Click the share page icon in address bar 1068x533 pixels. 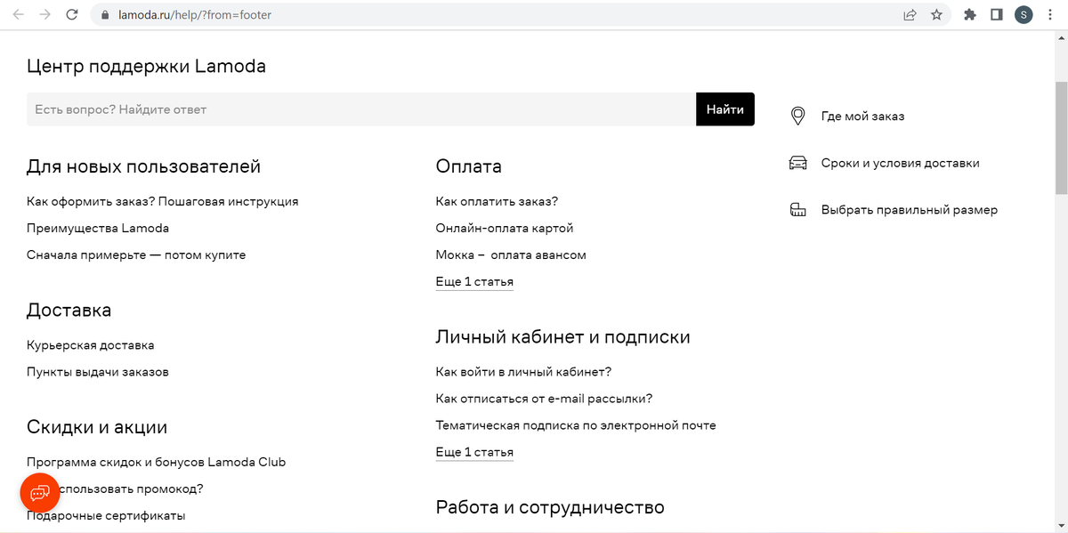click(x=910, y=14)
